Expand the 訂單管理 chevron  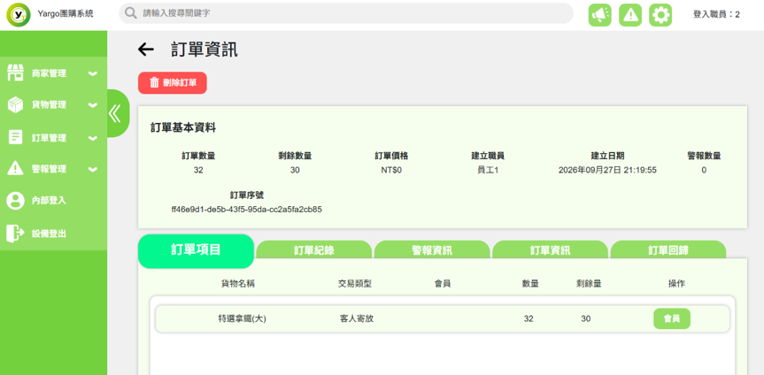[93, 138]
